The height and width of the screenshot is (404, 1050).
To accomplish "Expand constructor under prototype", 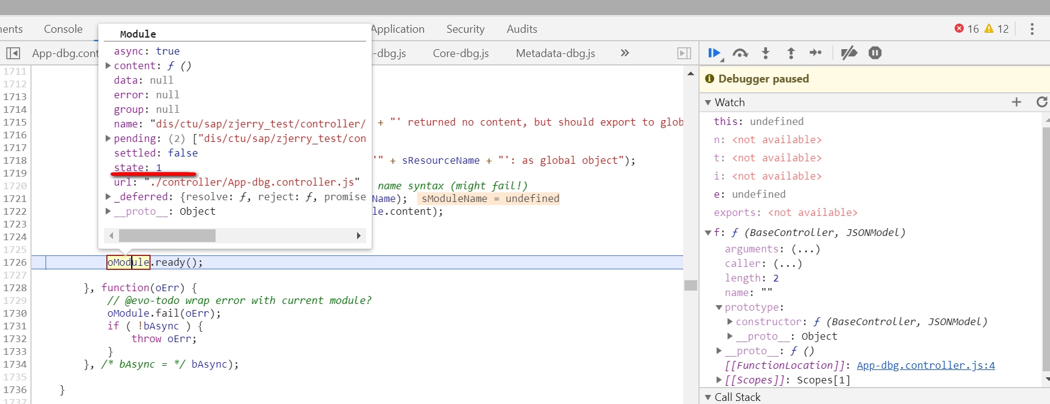I will (x=730, y=322).
